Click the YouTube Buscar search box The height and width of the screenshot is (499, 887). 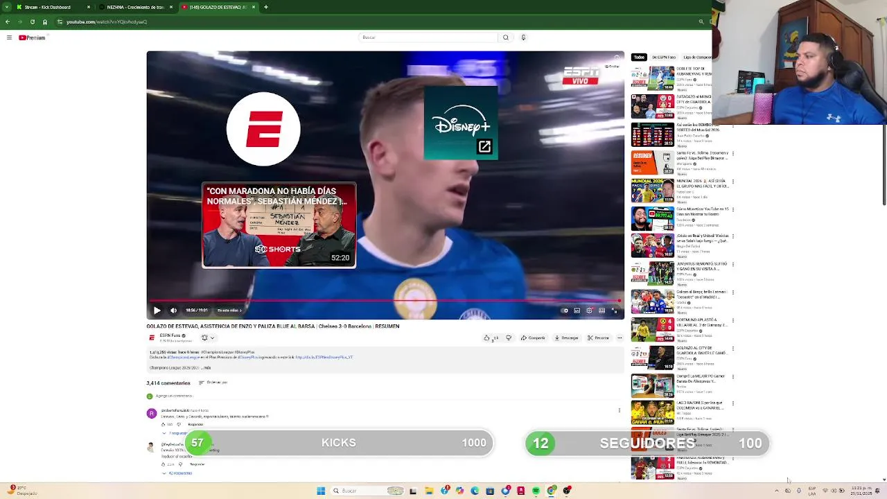coord(428,37)
